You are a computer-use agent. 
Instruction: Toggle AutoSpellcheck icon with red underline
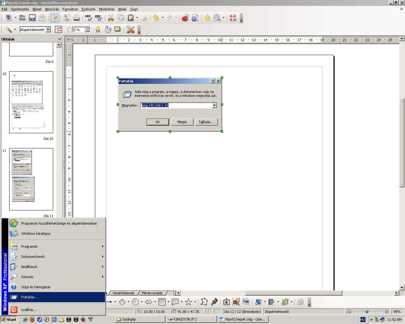pos(98,18)
